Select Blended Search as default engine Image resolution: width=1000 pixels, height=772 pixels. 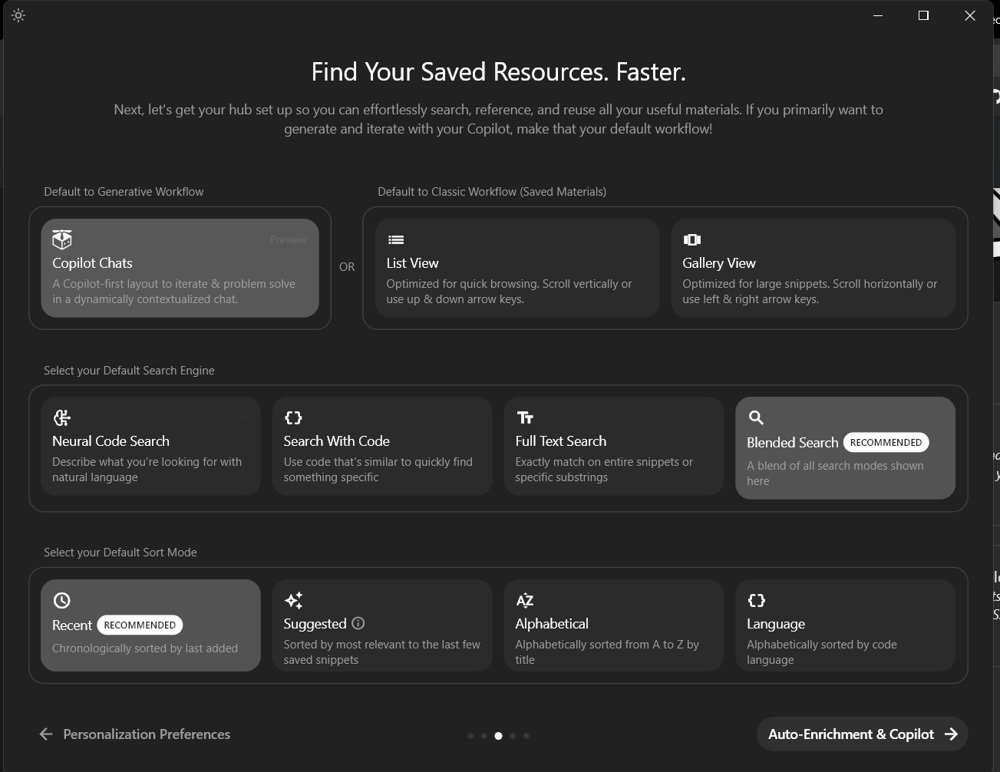(844, 447)
